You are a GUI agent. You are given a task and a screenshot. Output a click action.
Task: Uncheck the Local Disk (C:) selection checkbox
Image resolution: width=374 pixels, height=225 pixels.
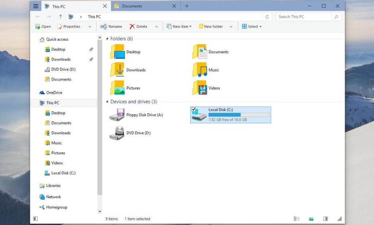pyautogui.click(x=193, y=109)
